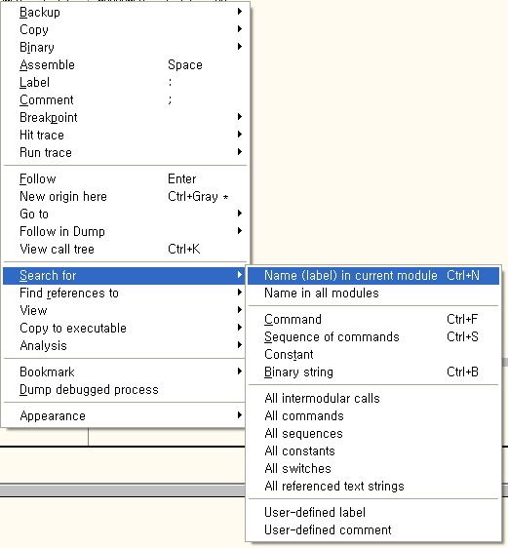Search for User-defined label

point(373,512)
